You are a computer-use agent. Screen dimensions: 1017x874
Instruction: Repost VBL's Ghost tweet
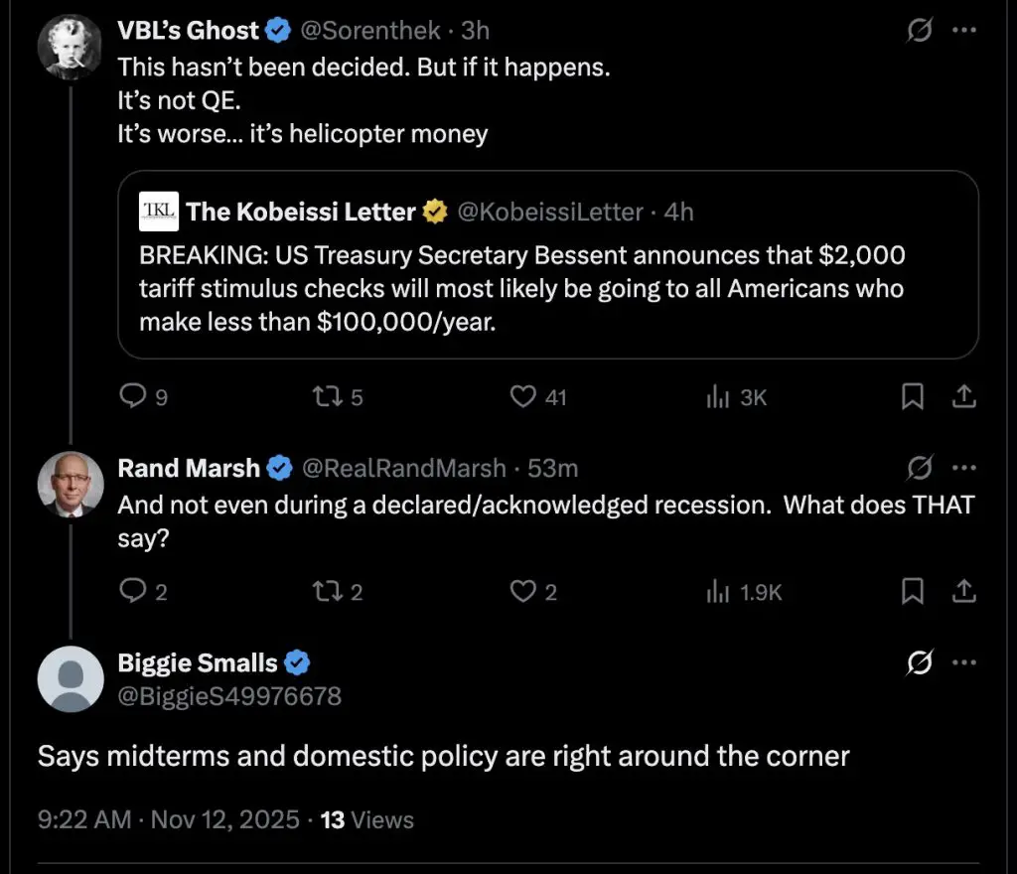click(326, 397)
